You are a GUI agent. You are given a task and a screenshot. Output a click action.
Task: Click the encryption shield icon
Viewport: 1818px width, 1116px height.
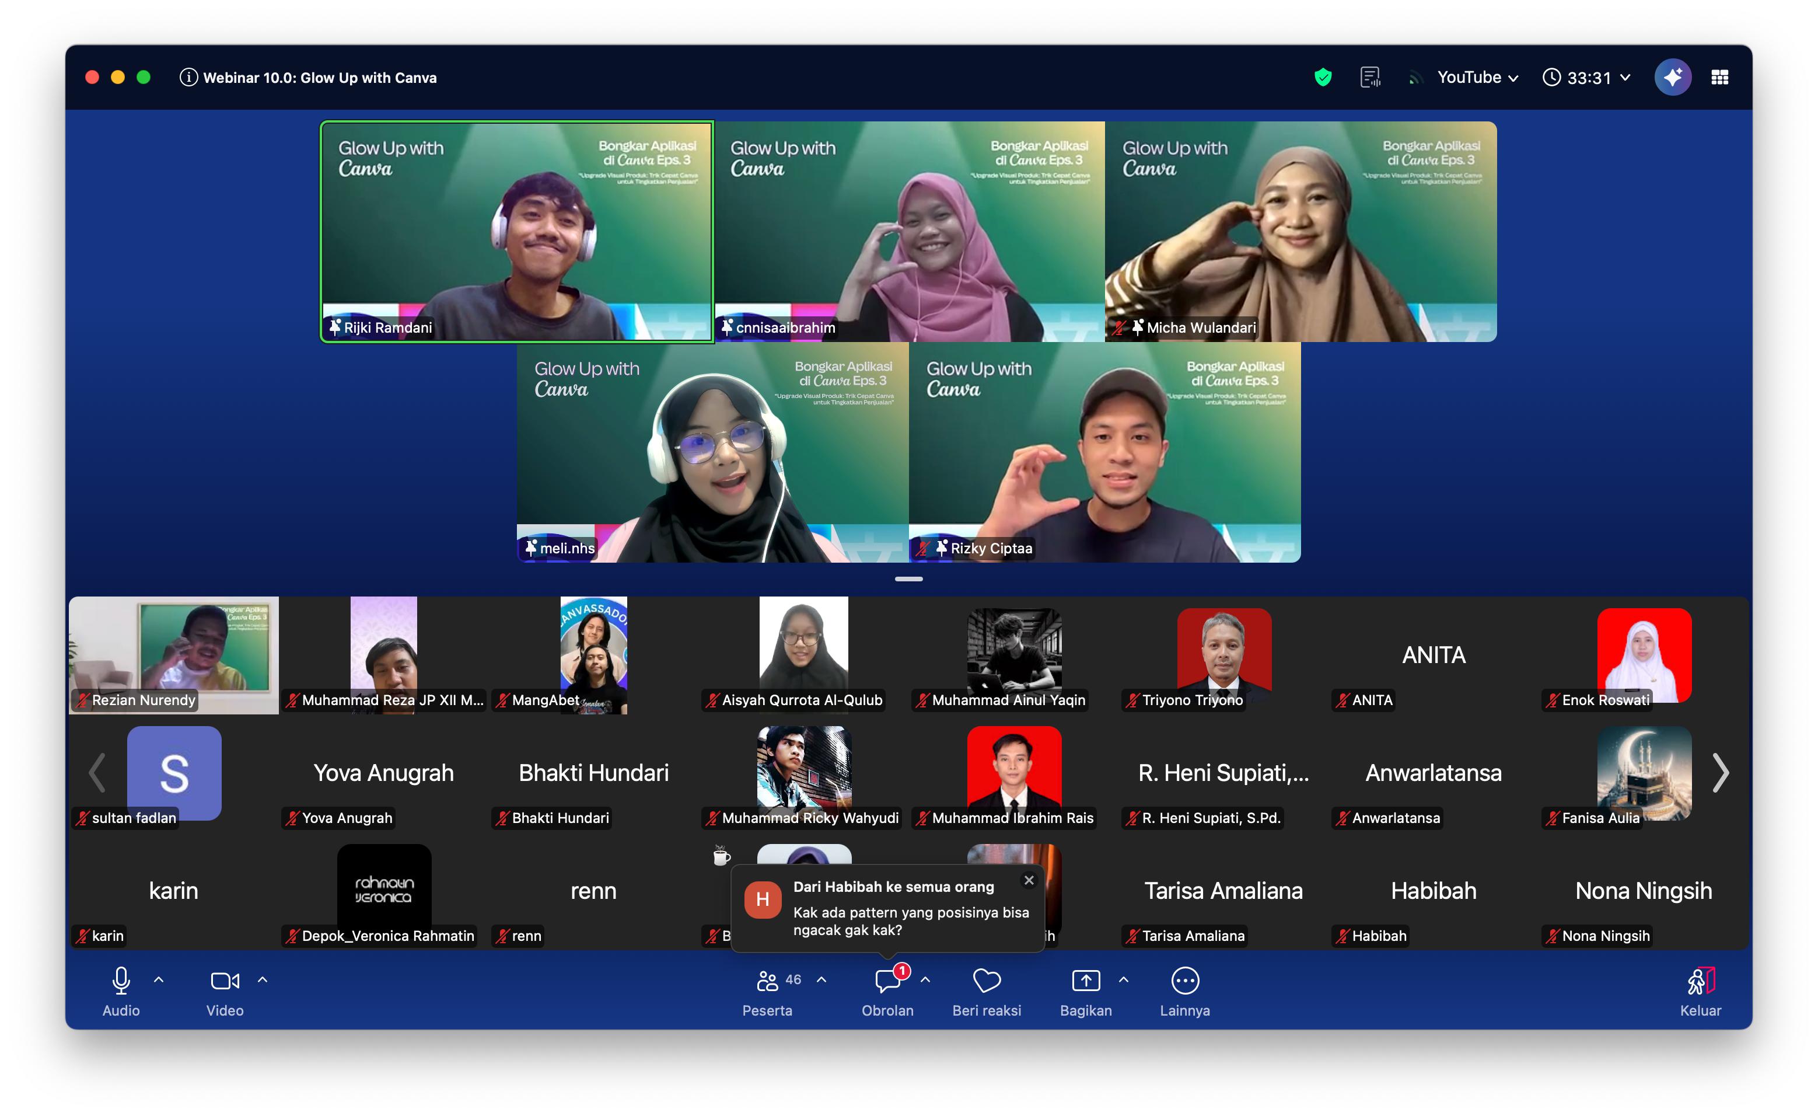[1322, 78]
